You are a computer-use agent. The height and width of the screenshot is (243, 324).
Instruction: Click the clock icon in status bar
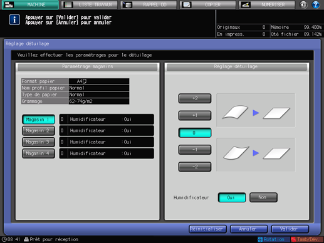pos(4,239)
